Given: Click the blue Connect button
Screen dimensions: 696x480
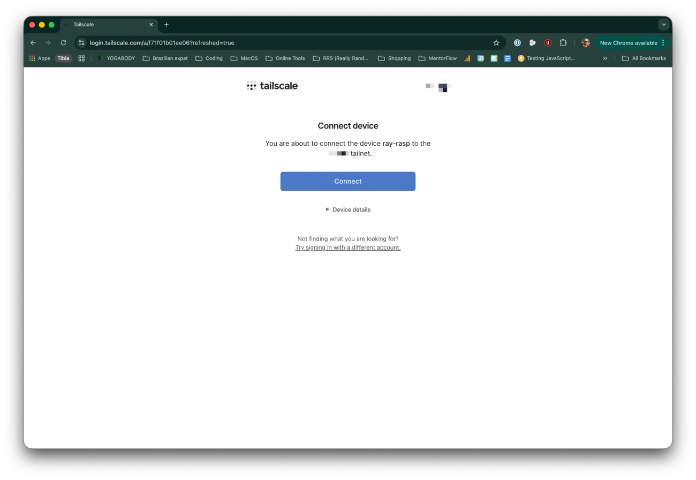Looking at the screenshot, I should pyautogui.click(x=348, y=182).
